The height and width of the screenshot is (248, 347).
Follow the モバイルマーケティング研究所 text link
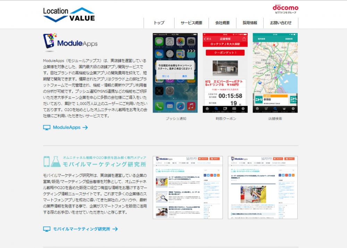(x=82, y=229)
